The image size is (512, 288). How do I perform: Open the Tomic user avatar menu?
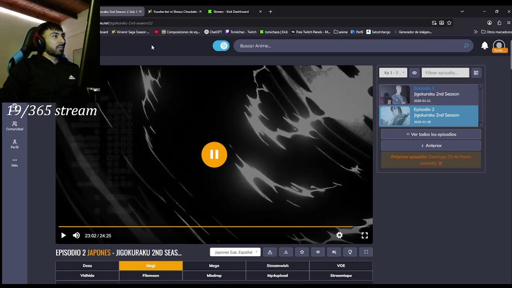499,46
